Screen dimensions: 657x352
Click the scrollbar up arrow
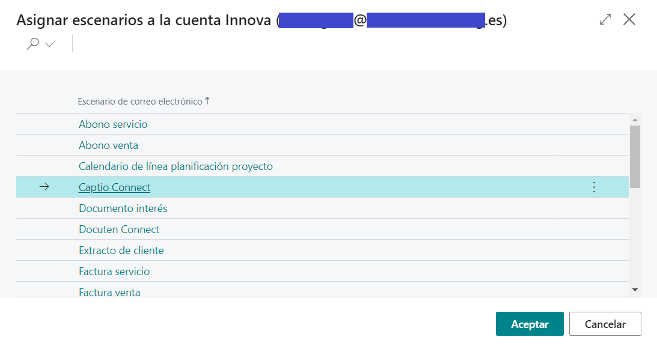tap(635, 120)
